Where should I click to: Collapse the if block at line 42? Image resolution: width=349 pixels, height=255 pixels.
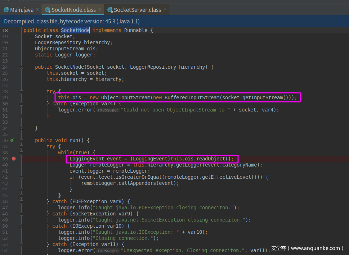point(21,177)
